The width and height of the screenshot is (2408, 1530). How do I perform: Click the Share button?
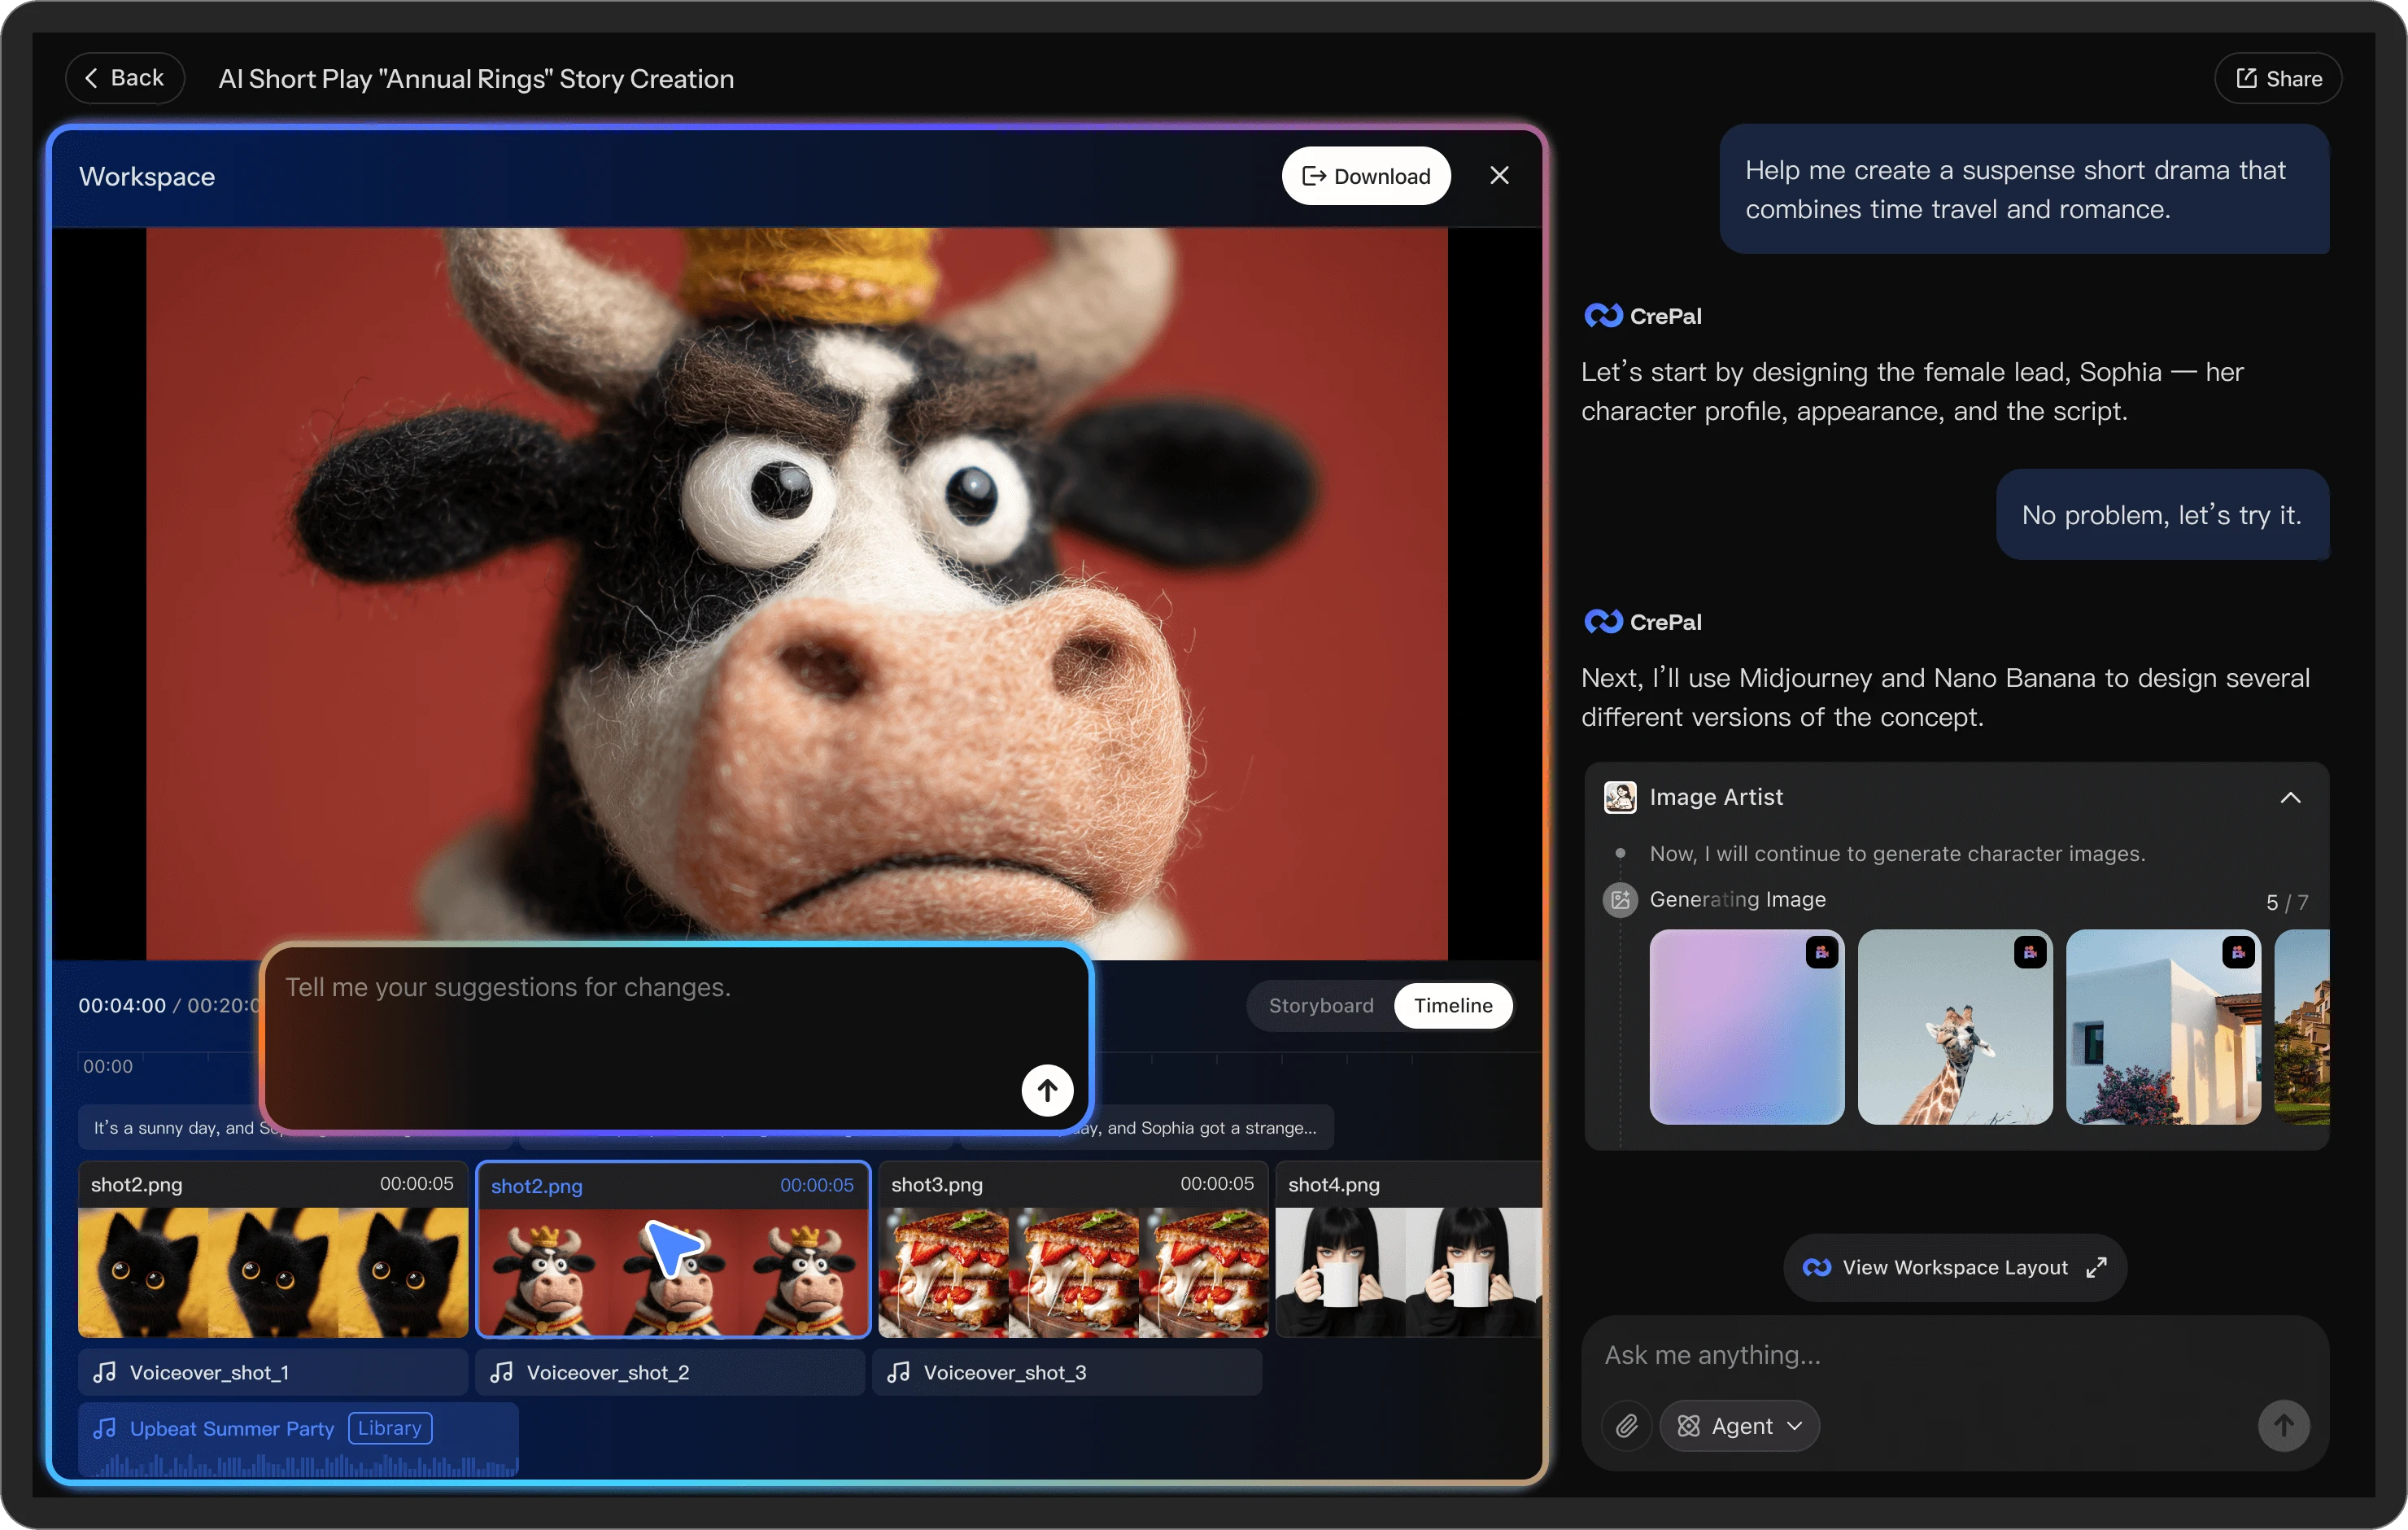tap(2278, 78)
